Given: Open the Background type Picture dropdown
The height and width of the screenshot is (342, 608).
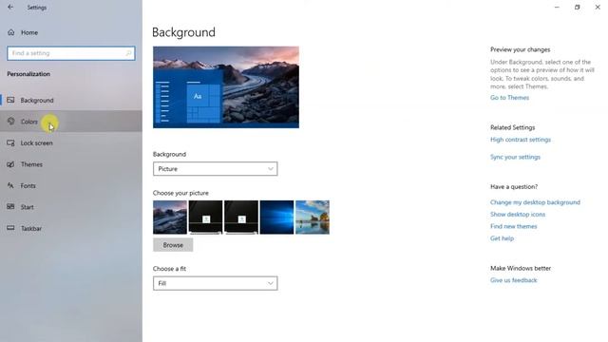Looking at the screenshot, I should [216, 169].
